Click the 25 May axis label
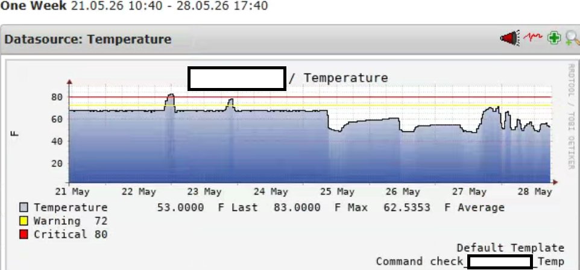The image size is (580, 270). 338,192
